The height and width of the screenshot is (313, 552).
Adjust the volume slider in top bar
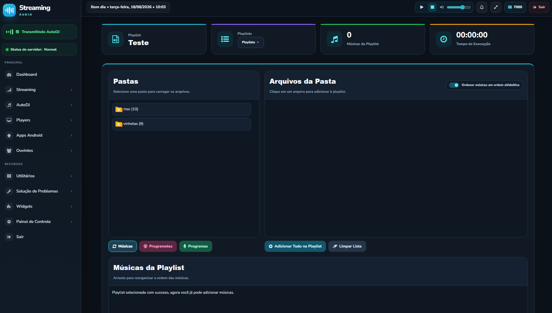pyautogui.click(x=458, y=7)
